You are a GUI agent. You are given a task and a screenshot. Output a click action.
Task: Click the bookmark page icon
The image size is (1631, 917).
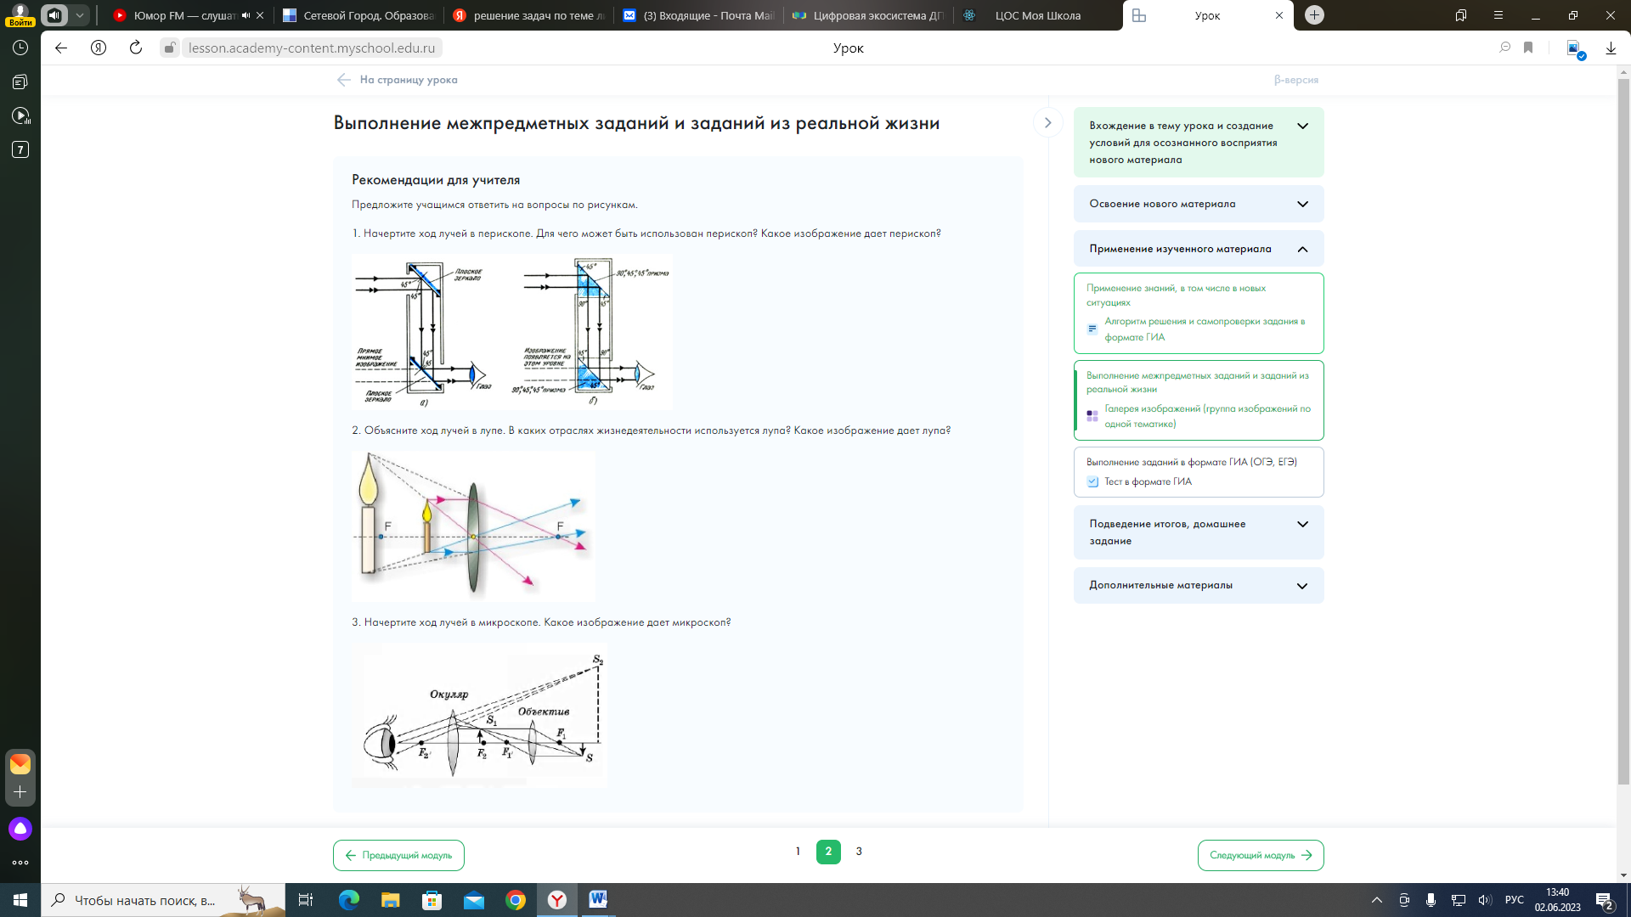tap(1528, 48)
